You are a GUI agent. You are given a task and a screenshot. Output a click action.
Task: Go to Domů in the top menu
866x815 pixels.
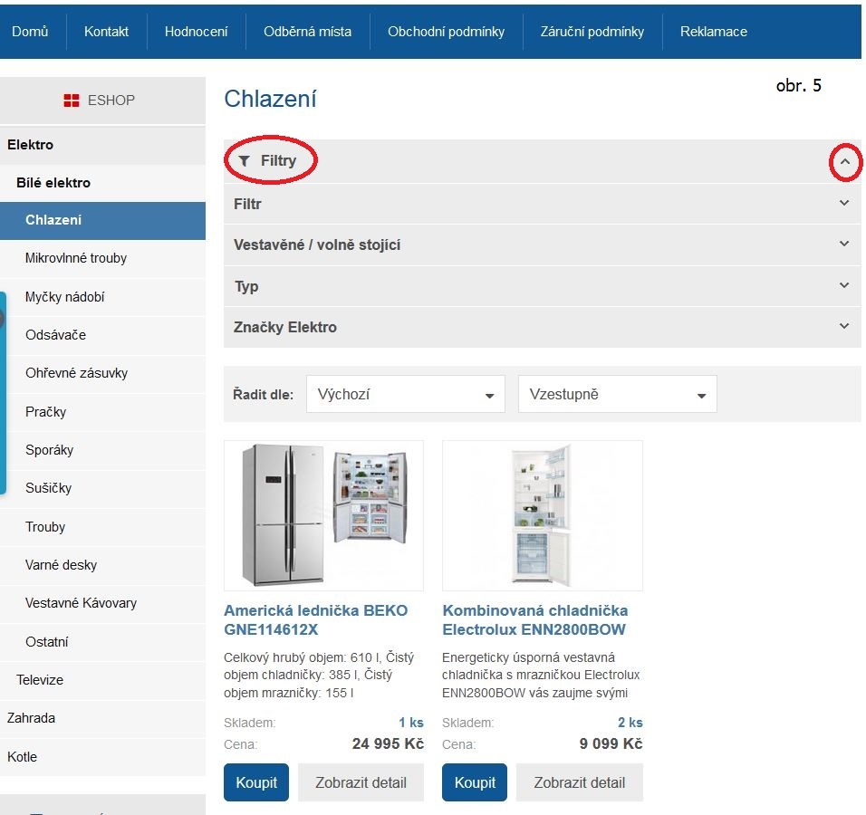(31, 32)
